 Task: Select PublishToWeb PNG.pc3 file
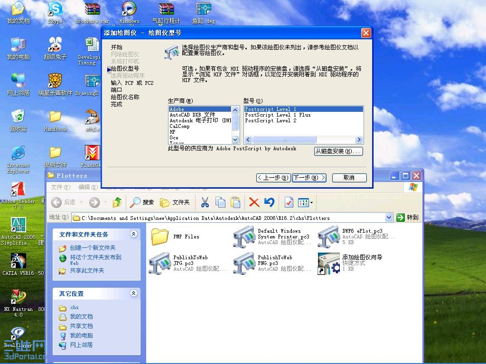(272, 264)
